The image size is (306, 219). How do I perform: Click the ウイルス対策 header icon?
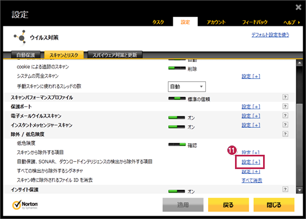(x=20, y=37)
